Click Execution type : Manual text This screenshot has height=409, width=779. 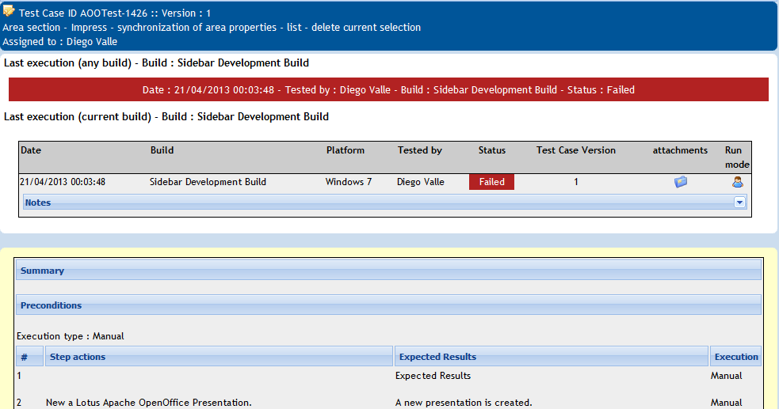click(x=70, y=336)
